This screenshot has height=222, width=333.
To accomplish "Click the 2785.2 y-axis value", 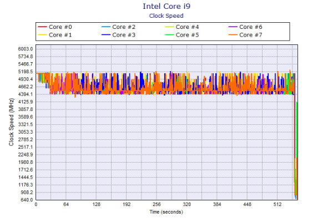I will (26, 139).
